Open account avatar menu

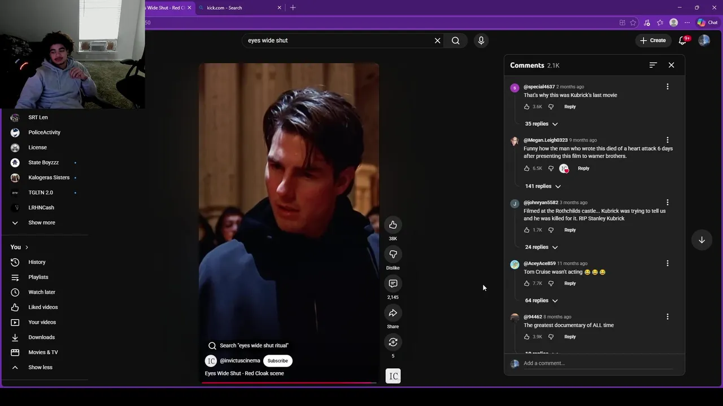(x=704, y=41)
